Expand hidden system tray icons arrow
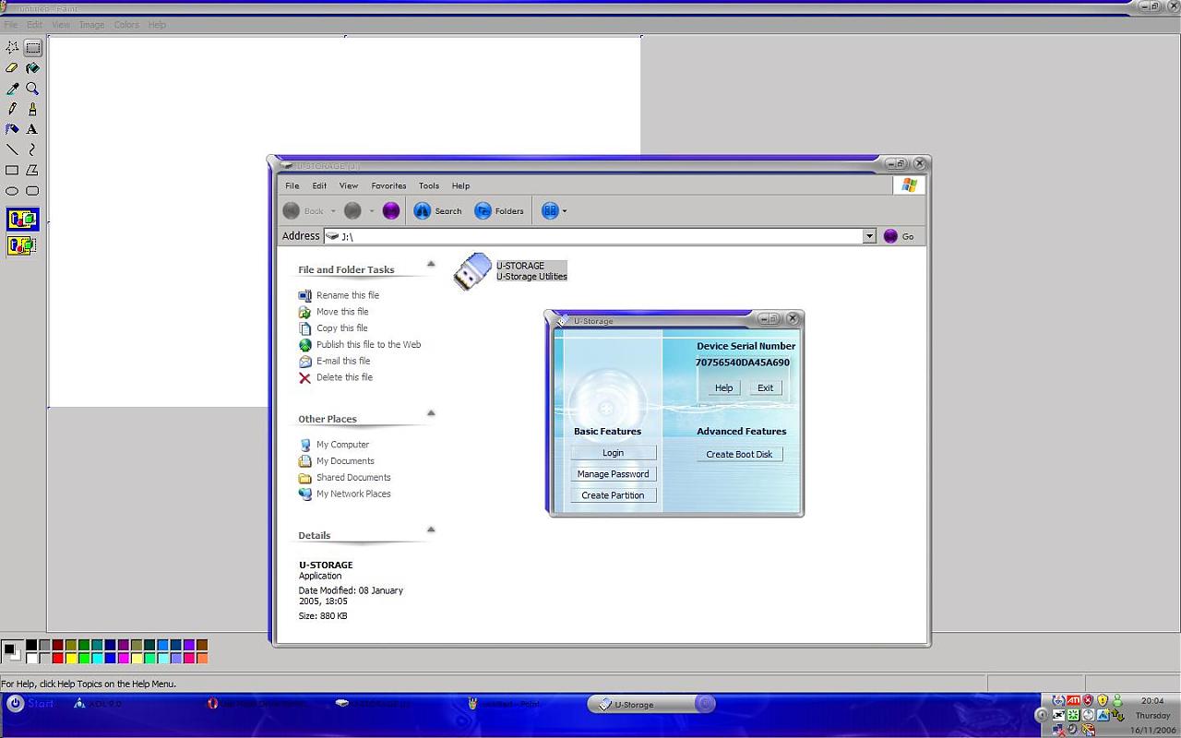 [x=1042, y=715]
